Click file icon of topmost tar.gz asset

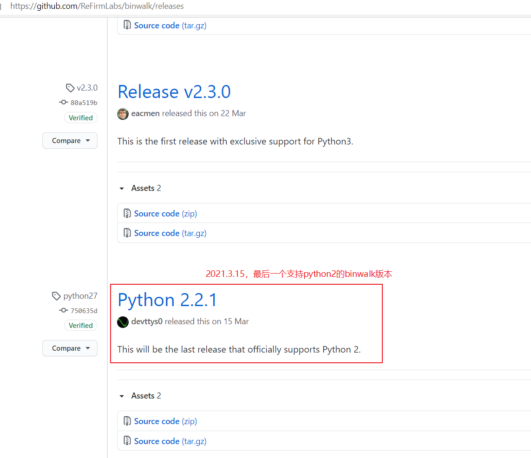click(127, 25)
